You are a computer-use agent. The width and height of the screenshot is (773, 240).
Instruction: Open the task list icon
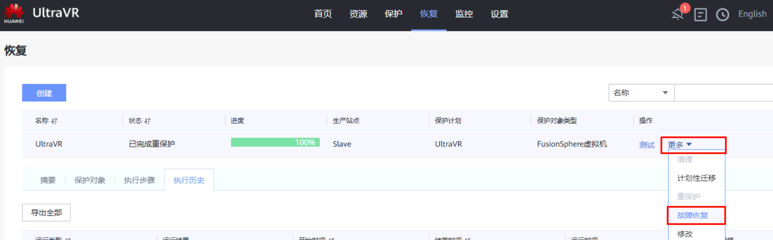point(700,15)
